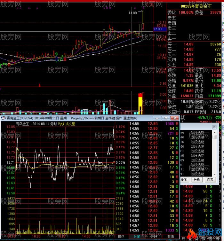Click the scroll-up arrow in 阶段选股 list
224x241 pixels.
214,132
